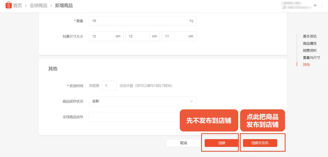Viewport: 328px width, 157px height.
Task: Jump to 基本资讯 section
Action: click(310, 36)
